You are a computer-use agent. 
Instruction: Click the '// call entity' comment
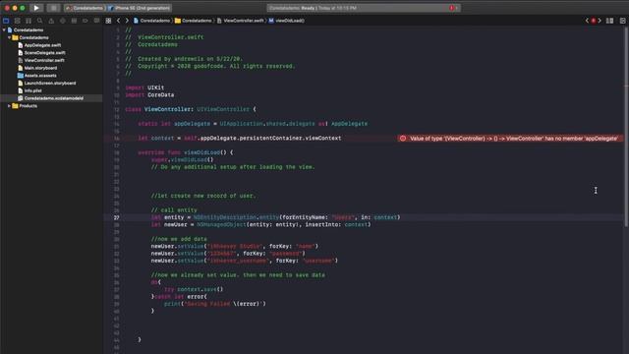pos(174,210)
